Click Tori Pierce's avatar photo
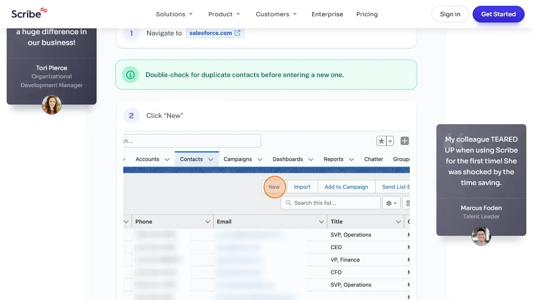 click(x=52, y=105)
